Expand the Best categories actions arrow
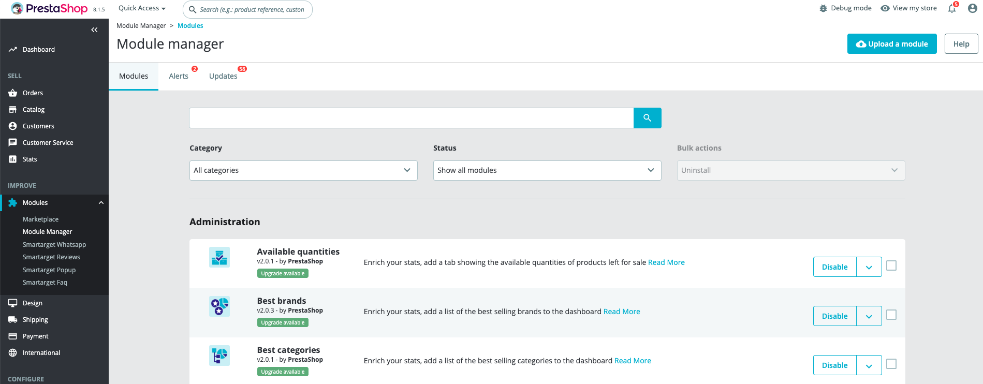The image size is (983, 384). tap(869, 365)
